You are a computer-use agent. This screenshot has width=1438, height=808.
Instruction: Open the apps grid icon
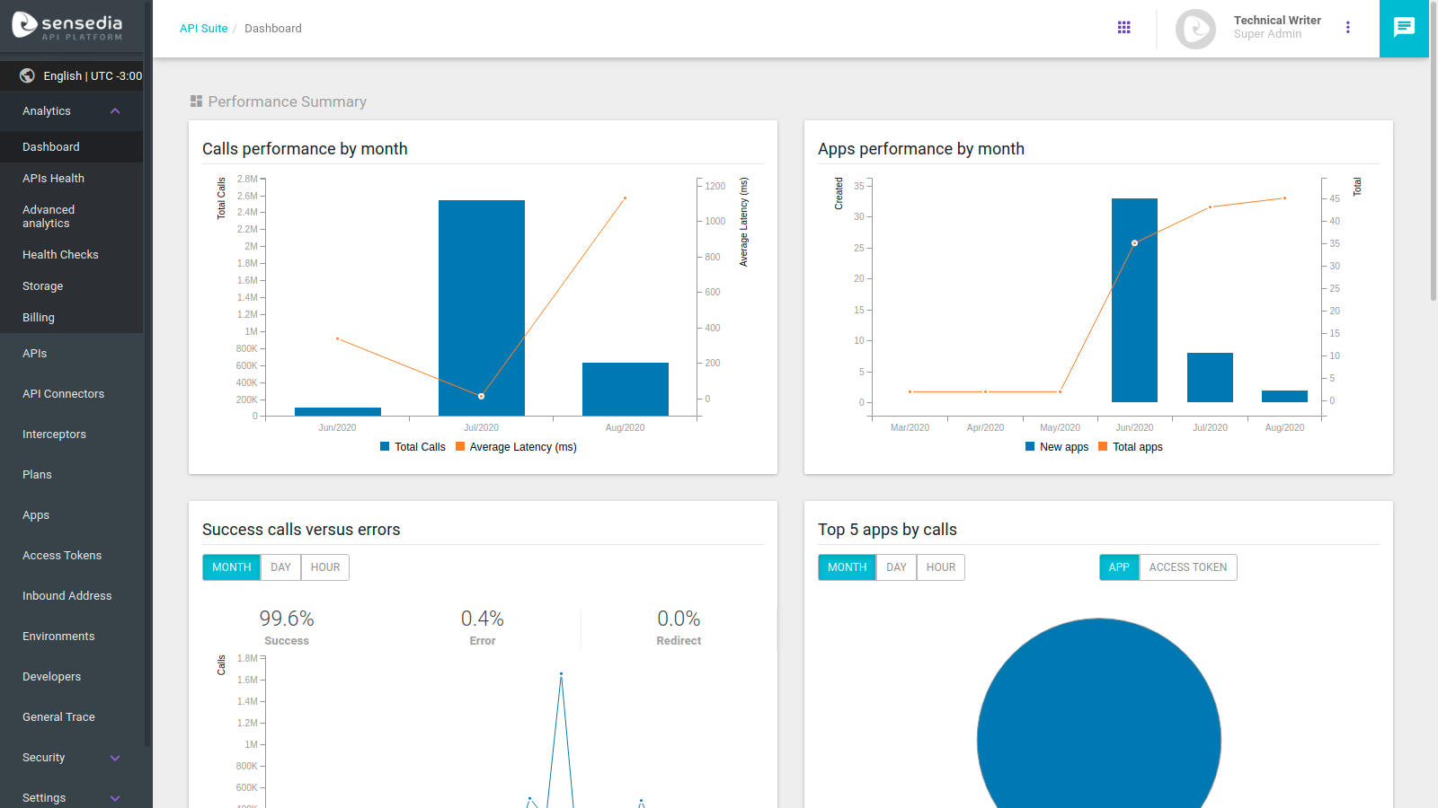(x=1123, y=28)
